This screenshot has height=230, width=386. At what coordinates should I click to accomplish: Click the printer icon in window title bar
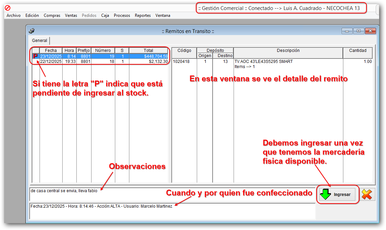point(32,31)
